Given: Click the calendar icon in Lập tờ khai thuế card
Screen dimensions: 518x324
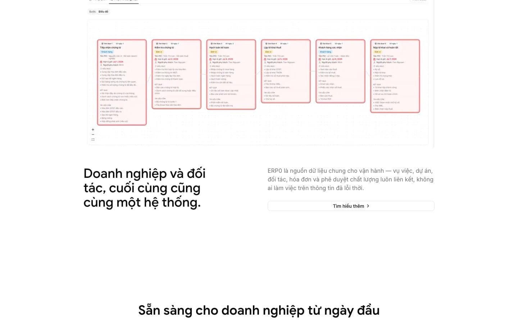Looking at the screenshot, I should click(265, 59).
